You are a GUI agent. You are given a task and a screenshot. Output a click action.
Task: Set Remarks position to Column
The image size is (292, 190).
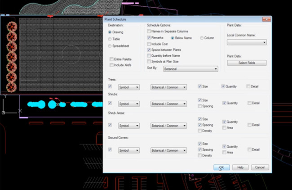point(202,39)
